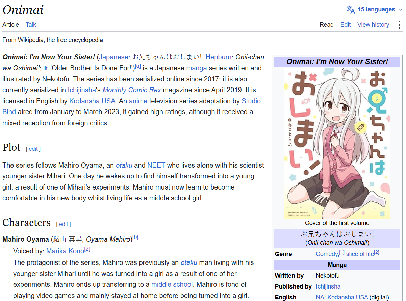
Task: Open the first otaku link in Plot
Action: point(125,165)
